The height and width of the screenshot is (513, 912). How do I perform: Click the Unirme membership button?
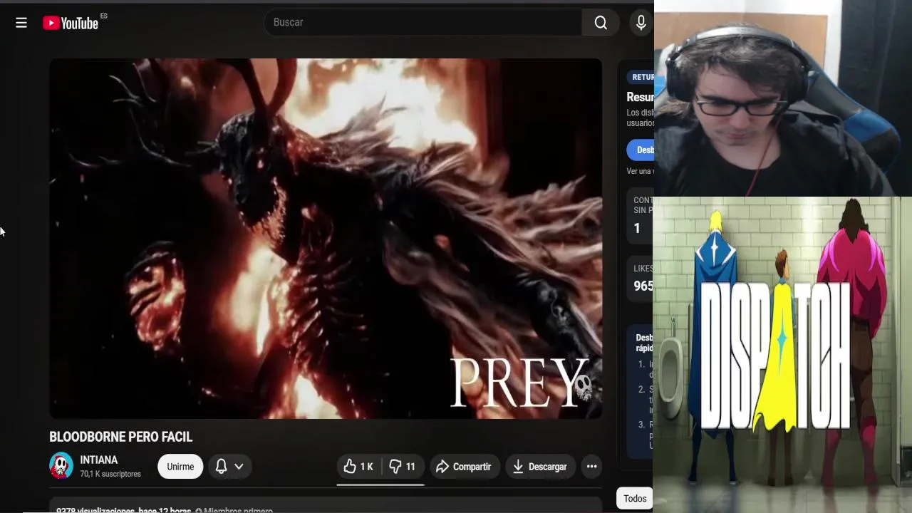tap(180, 467)
